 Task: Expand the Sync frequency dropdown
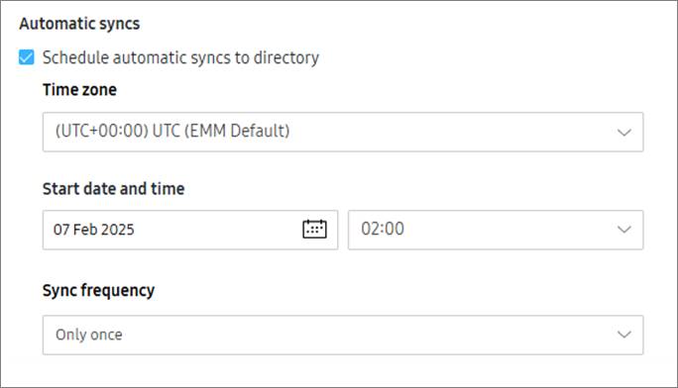(343, 335)
